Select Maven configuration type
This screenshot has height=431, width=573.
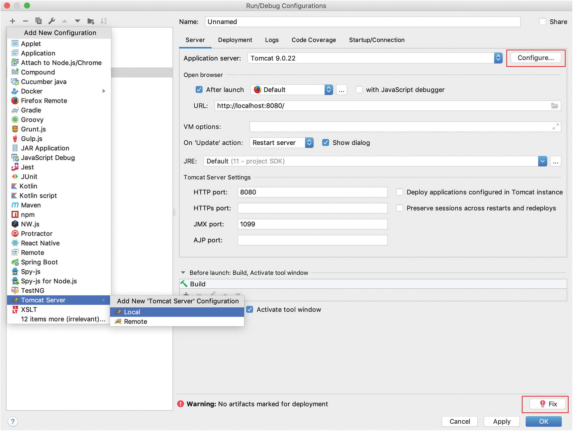59,205
